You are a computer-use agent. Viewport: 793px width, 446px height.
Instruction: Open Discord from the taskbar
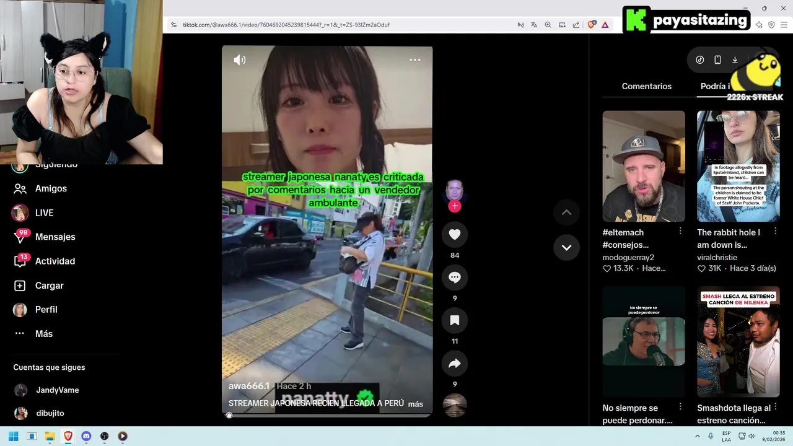tap(86, 436)
